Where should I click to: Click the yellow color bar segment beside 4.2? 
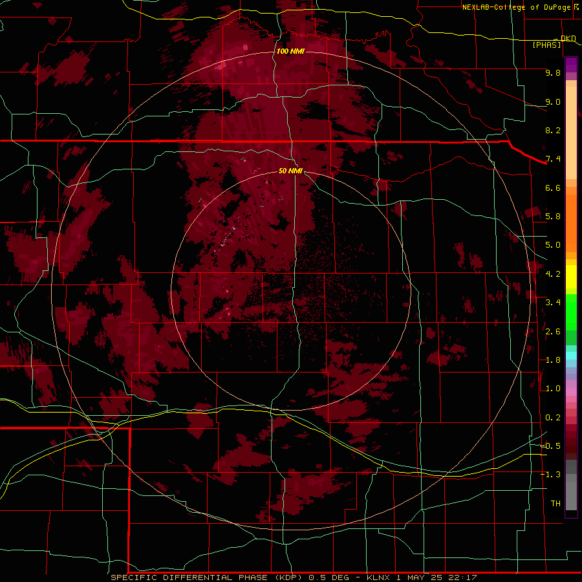point(571,277)
